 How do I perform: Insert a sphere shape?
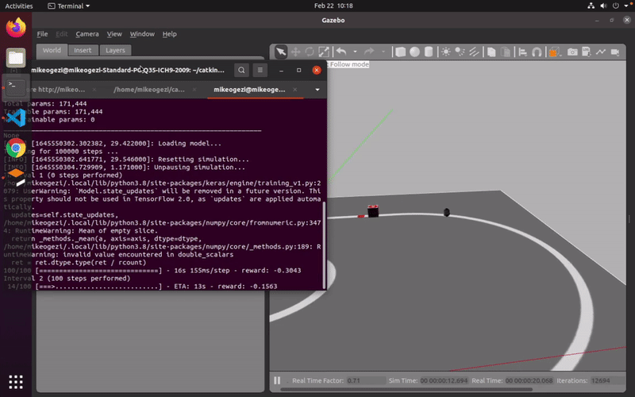coord(414,52)
